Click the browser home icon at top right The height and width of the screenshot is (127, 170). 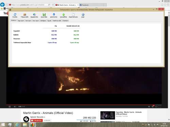(162, 5)
